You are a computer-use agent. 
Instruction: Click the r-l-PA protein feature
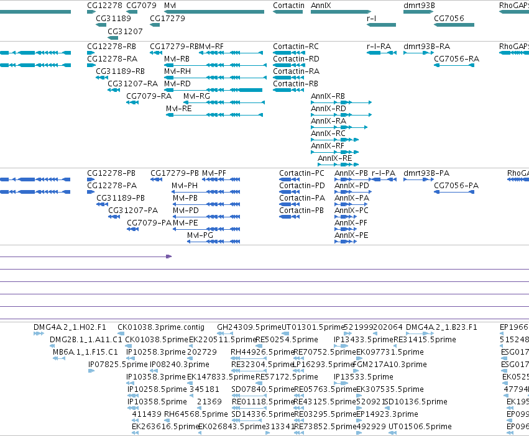(x=384, y=179)
